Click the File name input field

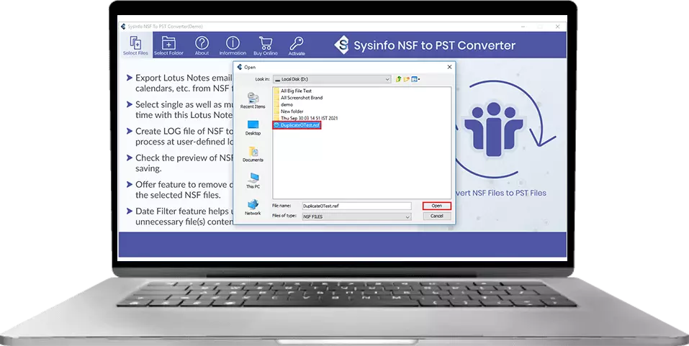click(x=356, y=206)
